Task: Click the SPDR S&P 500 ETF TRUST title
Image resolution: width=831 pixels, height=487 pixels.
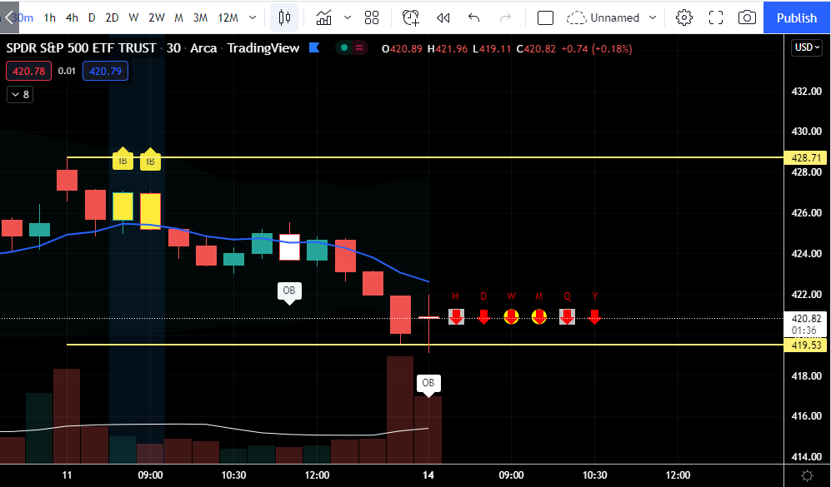Action: click(x=81, y=48)
